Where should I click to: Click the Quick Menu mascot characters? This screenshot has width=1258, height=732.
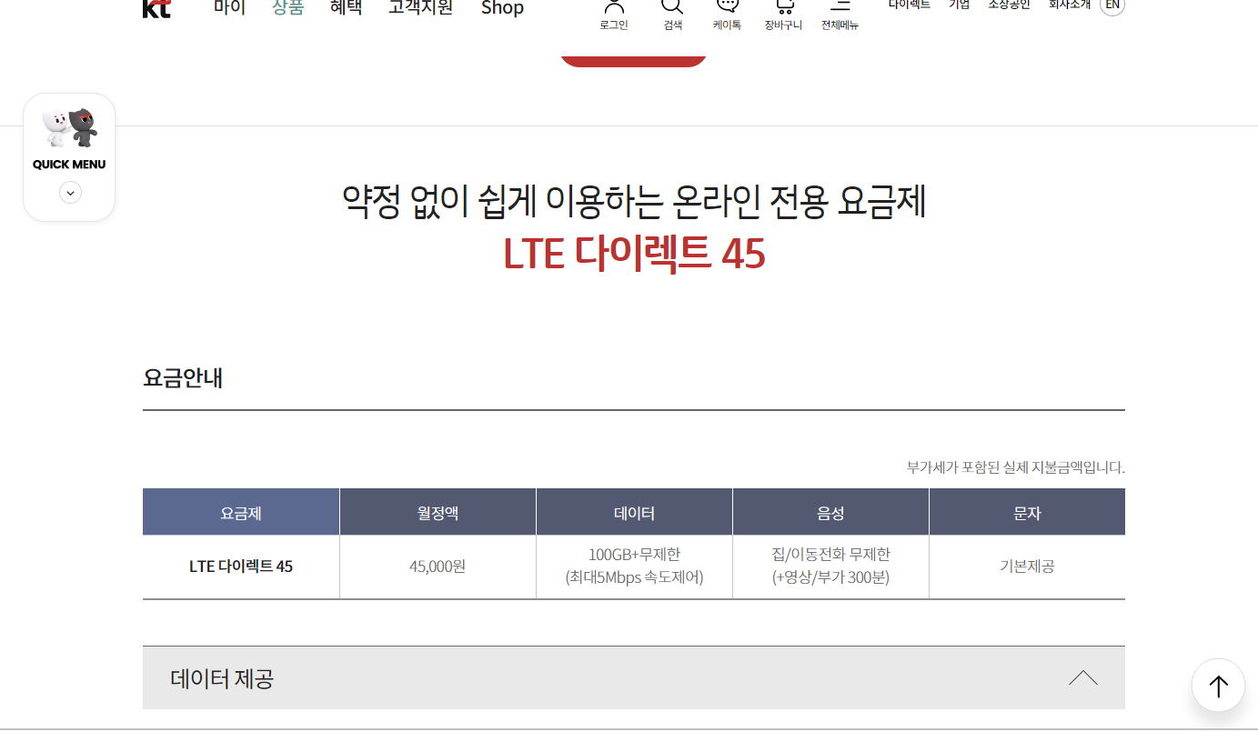pos(70,128)
